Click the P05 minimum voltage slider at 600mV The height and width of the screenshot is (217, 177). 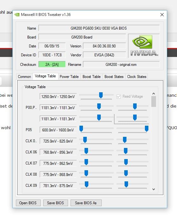pyautogui.click(x=81, y=129)
